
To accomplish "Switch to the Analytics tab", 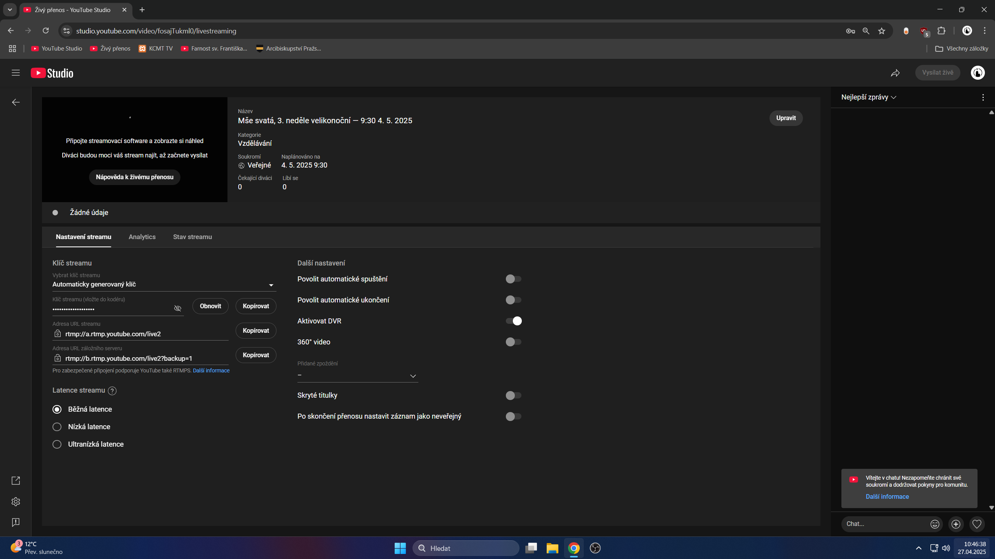I will (142, 237).
